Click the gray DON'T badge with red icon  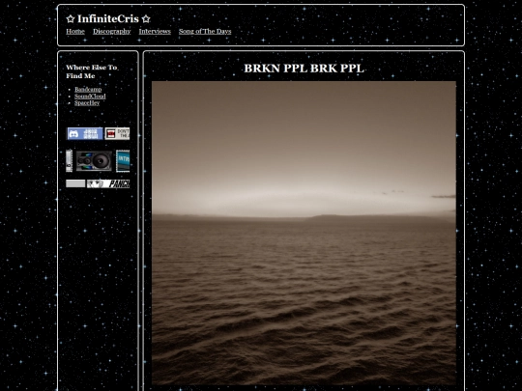coord(117,133)
